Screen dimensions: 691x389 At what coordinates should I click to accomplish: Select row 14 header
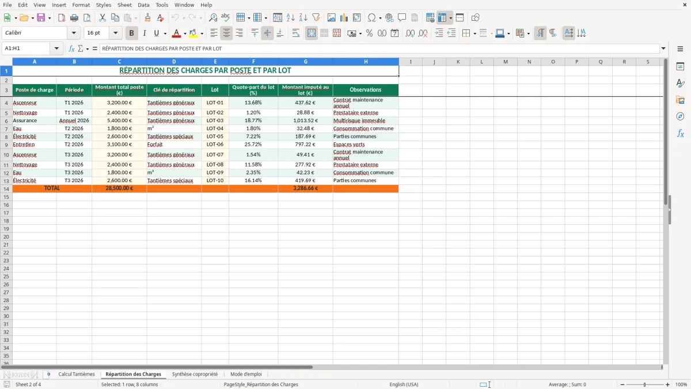pyautogui.click(x=6, y=188)
